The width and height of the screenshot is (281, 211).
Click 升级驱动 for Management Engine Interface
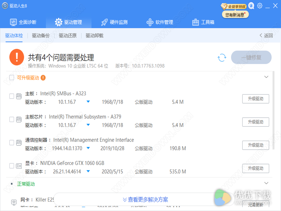(x=256, y=145)
